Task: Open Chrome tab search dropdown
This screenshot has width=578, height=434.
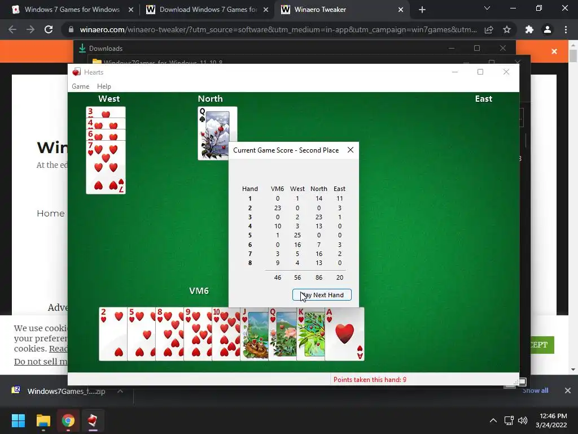Action: click(x=487, y=8)
